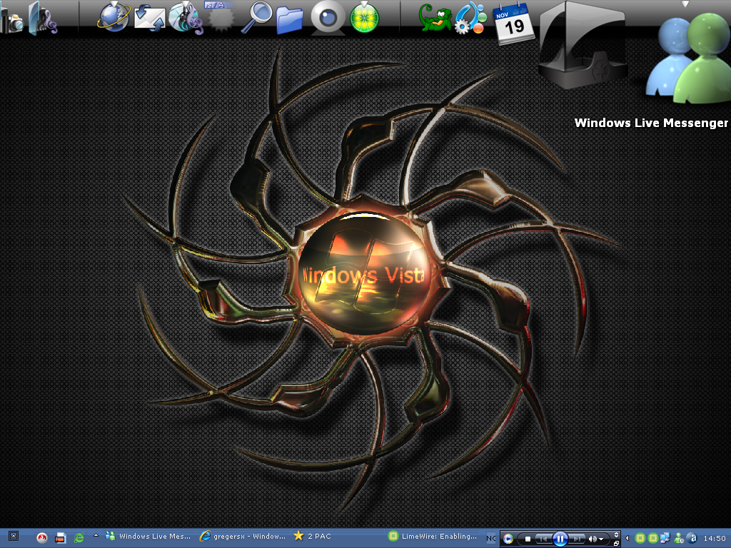731x548 pixels.
Task: Expand the quick launch overflow arrow
Action: 96,535
